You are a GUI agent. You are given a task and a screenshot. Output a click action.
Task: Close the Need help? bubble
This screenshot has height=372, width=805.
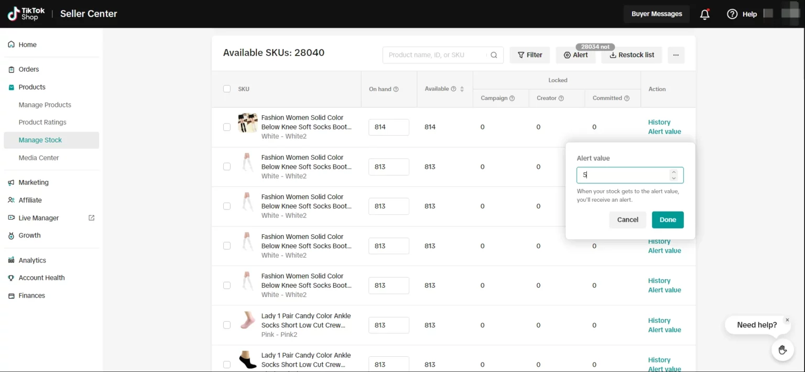coord(787,320)
